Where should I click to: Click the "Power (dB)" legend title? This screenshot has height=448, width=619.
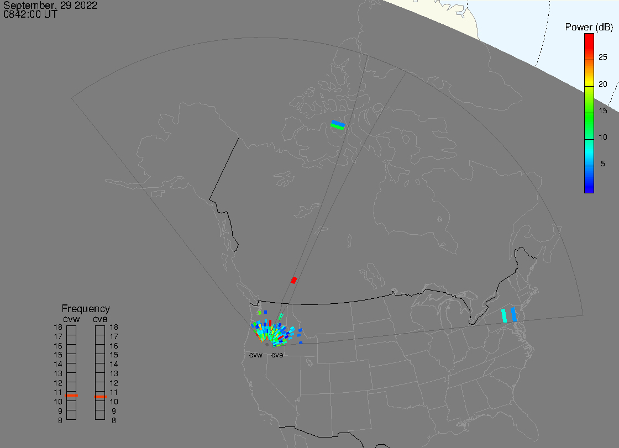(589, 27)
